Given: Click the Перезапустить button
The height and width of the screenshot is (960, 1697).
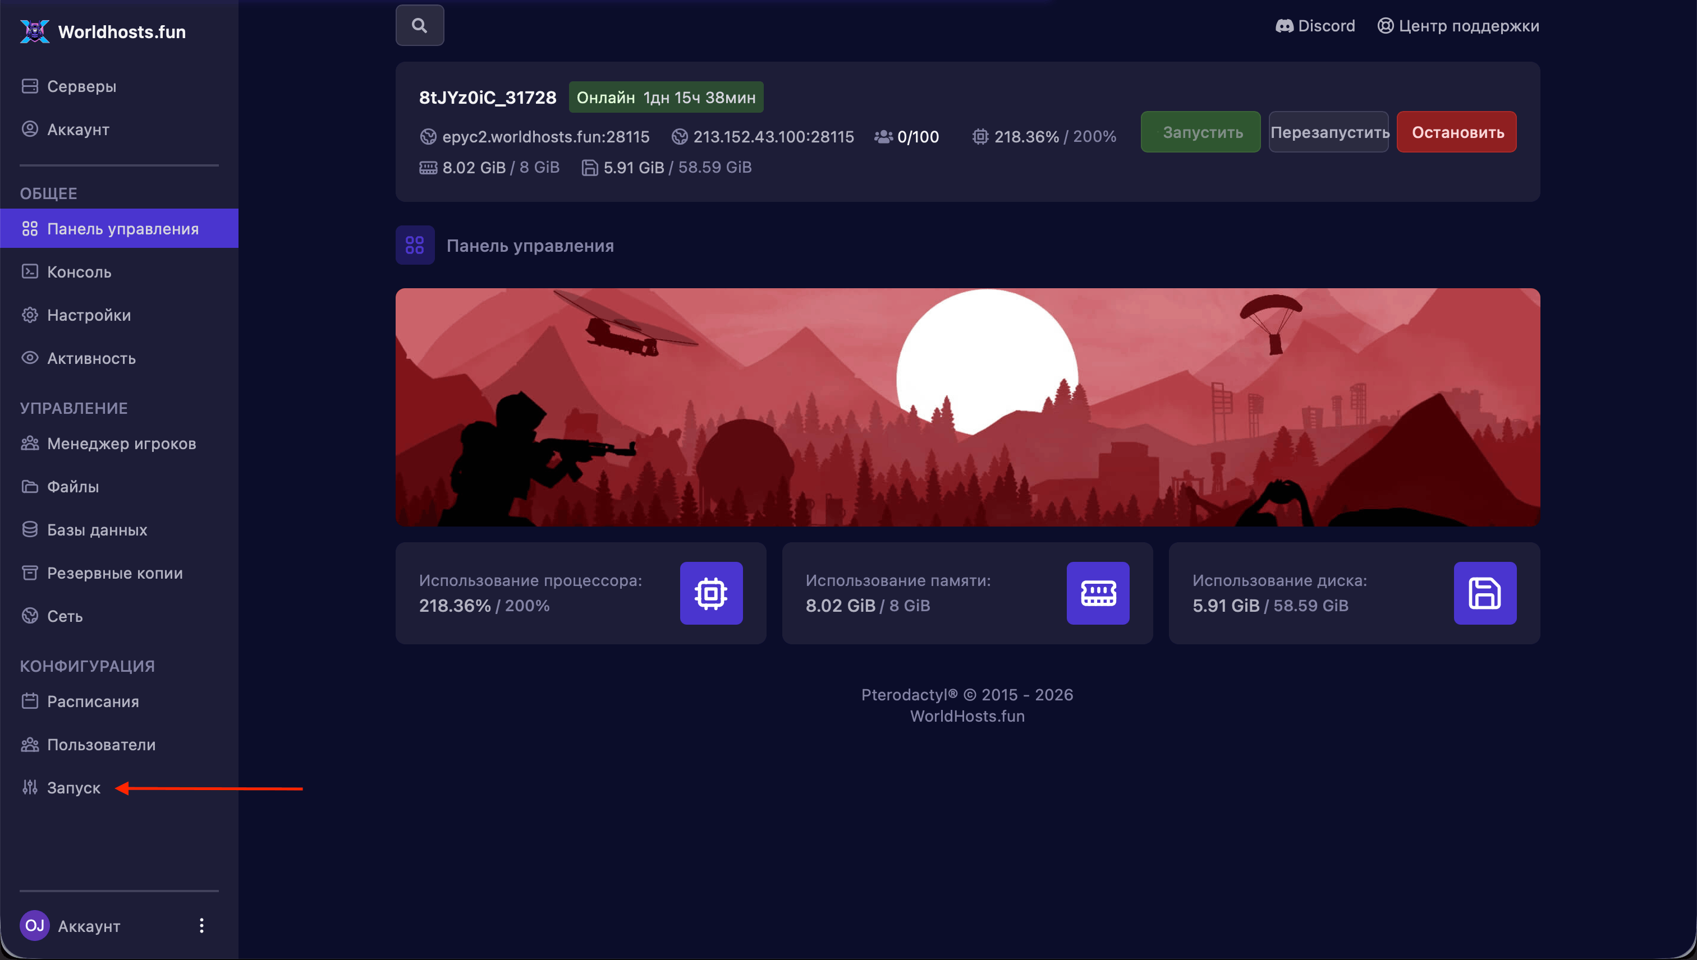Looking at the screenshot, I should coord(1329,132).
